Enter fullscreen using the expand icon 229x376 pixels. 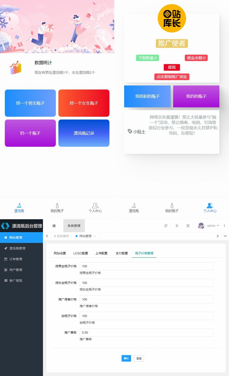pos(188,226)
